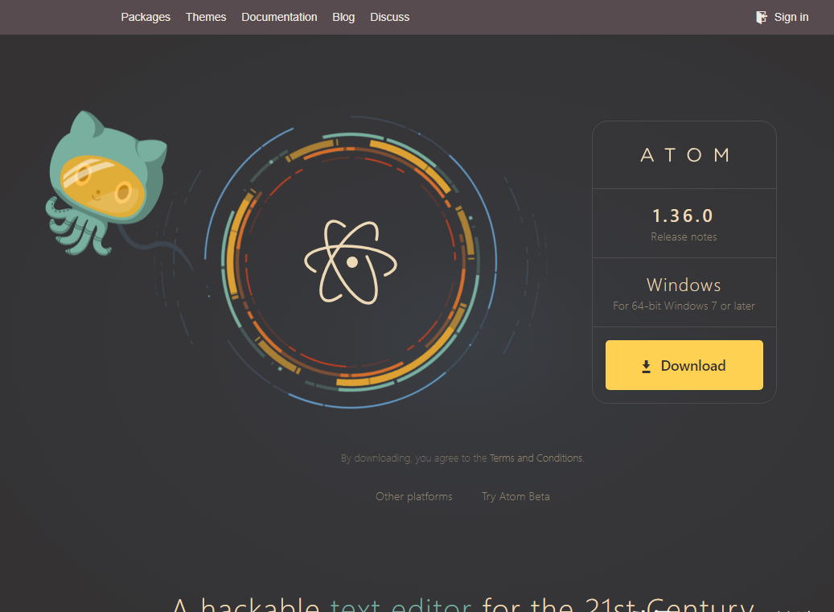The height and width of the screenshot is (612, 834).
Task: Click the 'For 64-bit Windows 7 or later' text
Action: 684,306
